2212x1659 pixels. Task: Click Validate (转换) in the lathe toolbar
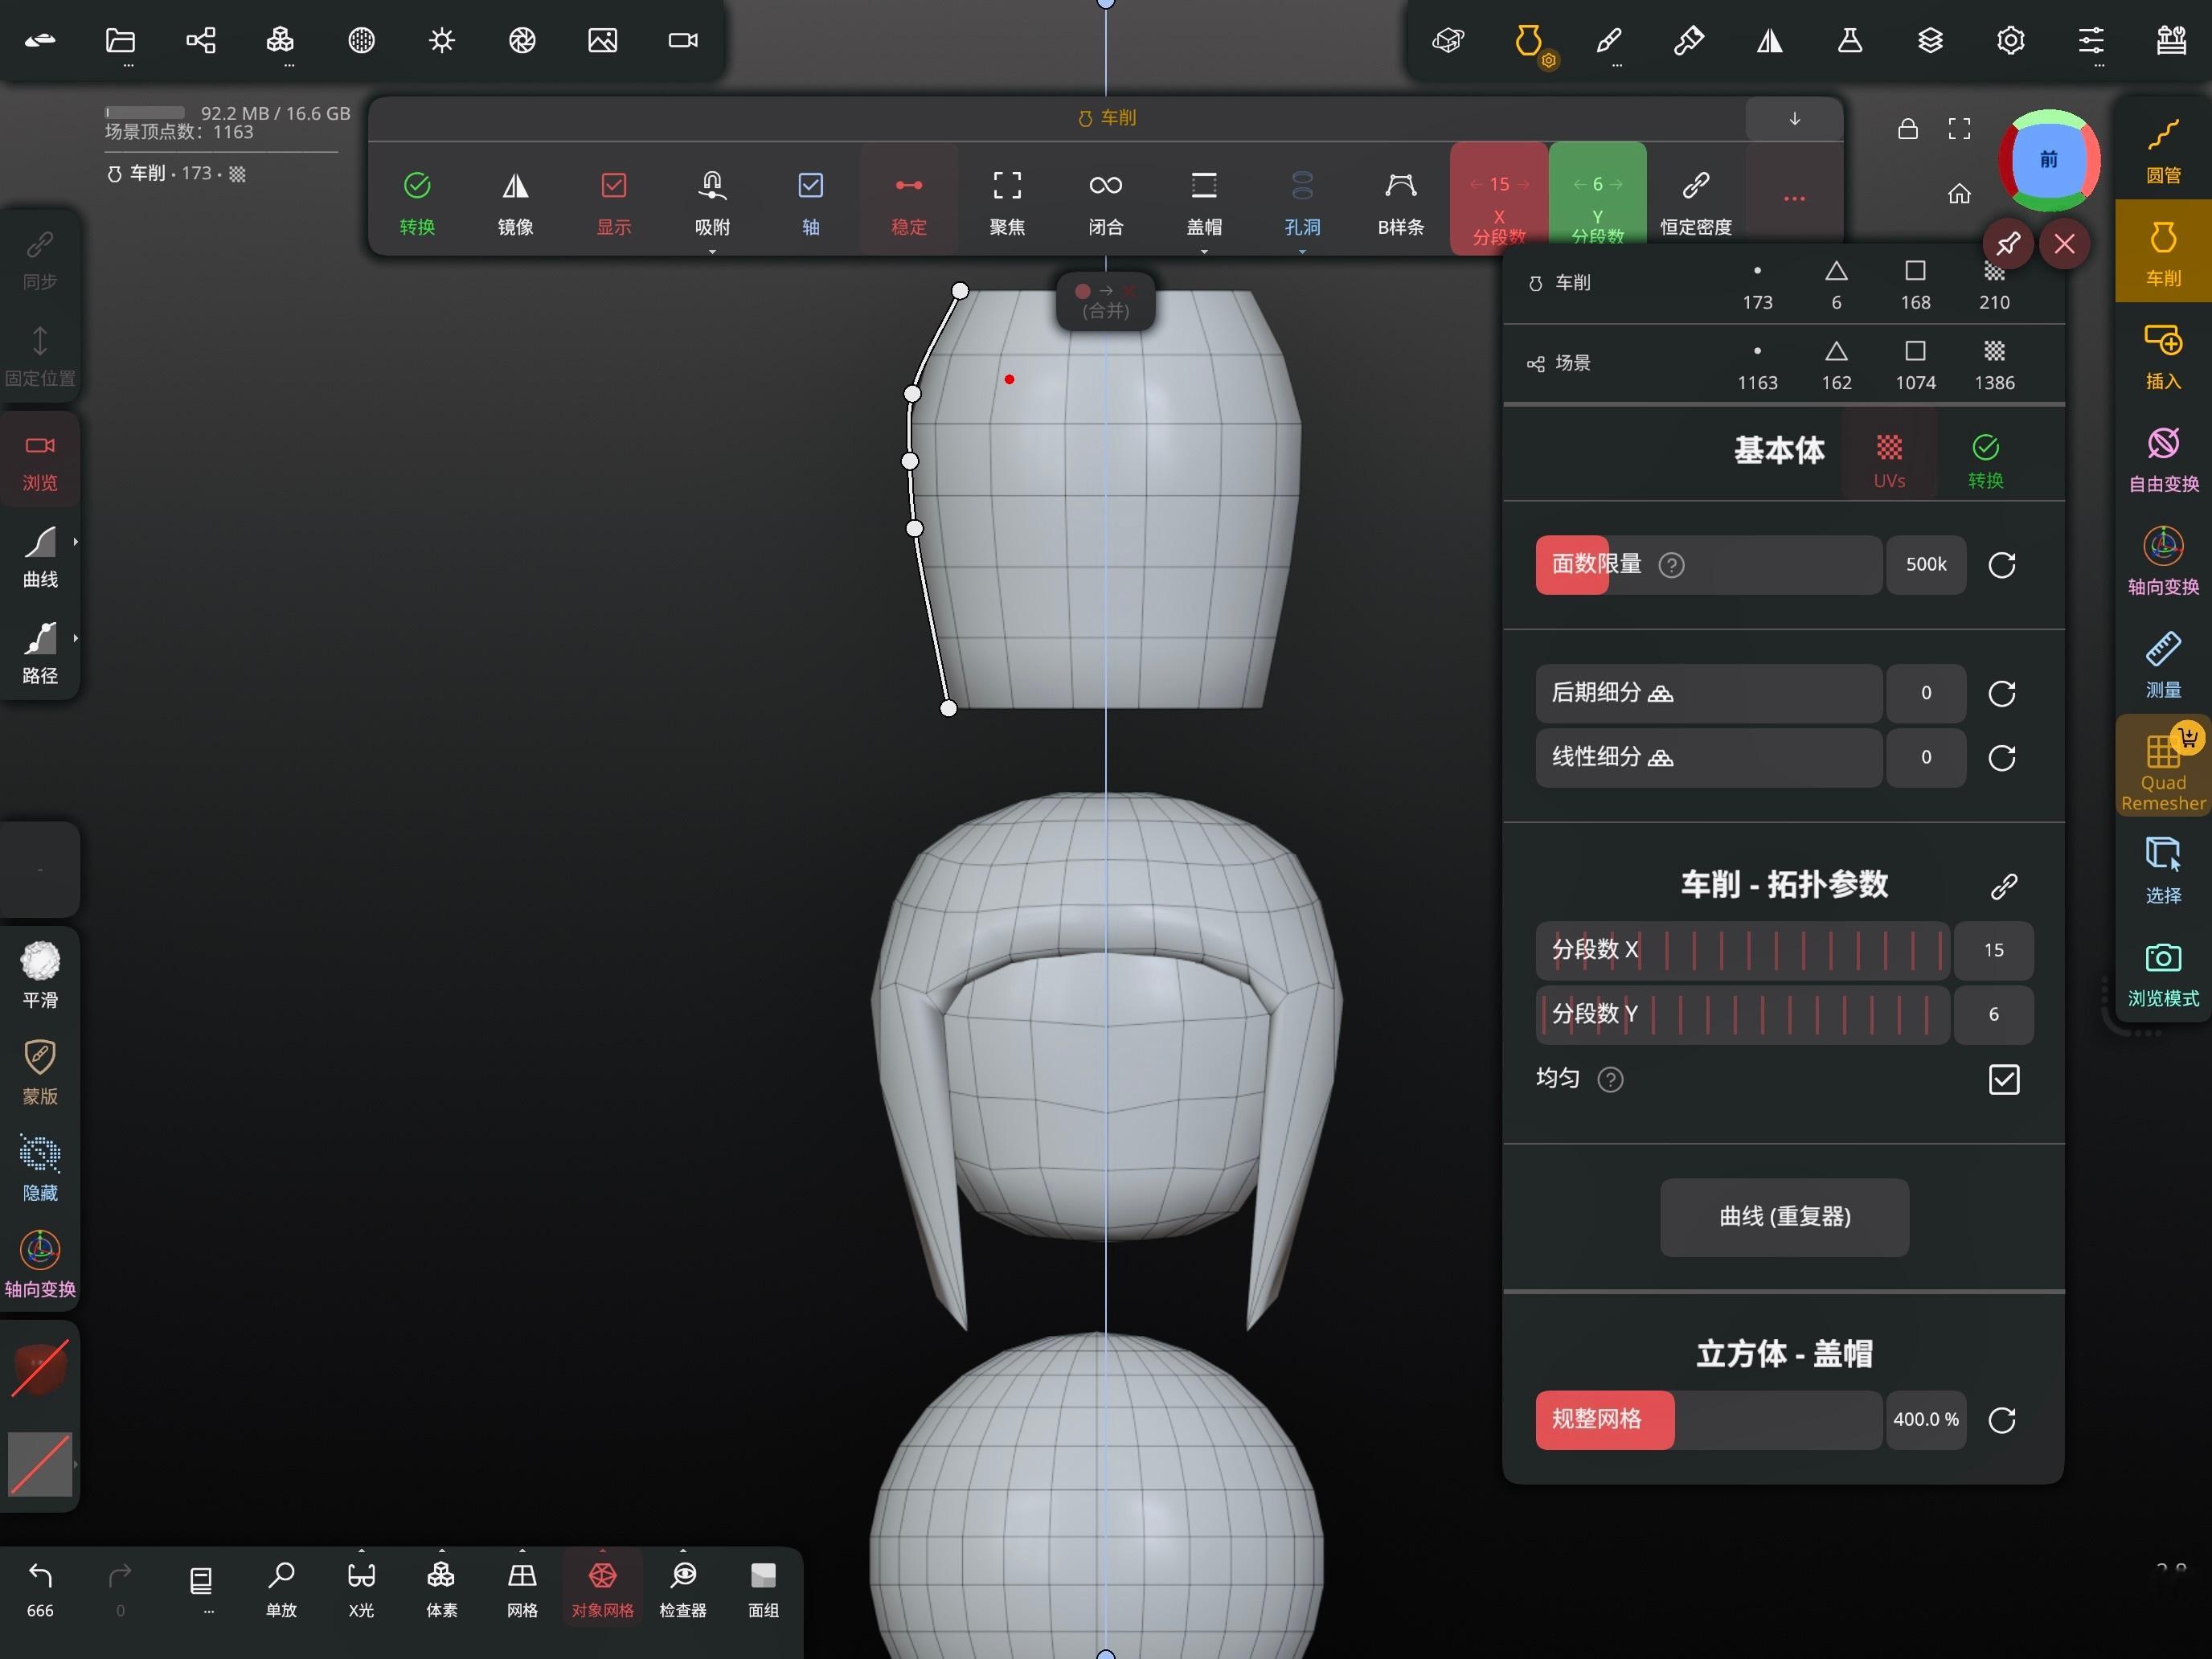click(417, 202)
